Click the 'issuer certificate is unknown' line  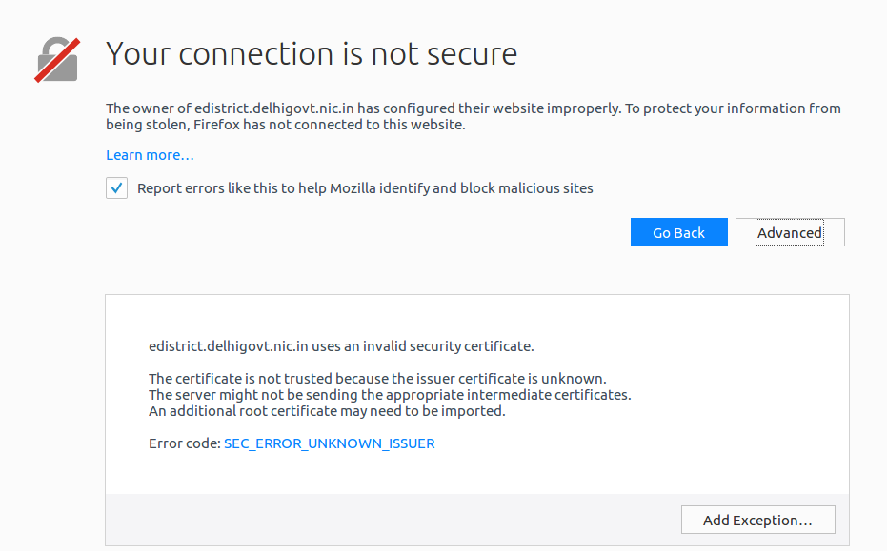(377, 378)
